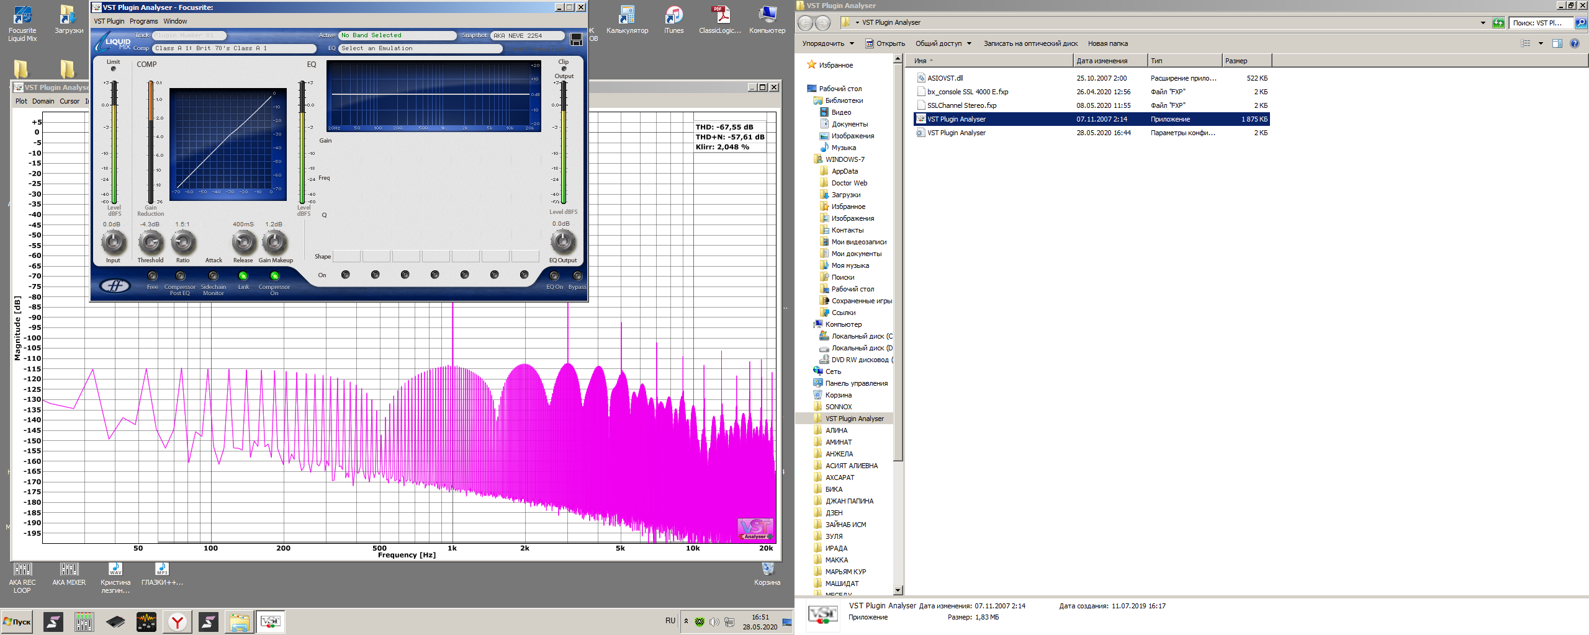Select the ASIOVST.dll file
Viewport: 1589px width, 635px height.
[x=945, y=78]
